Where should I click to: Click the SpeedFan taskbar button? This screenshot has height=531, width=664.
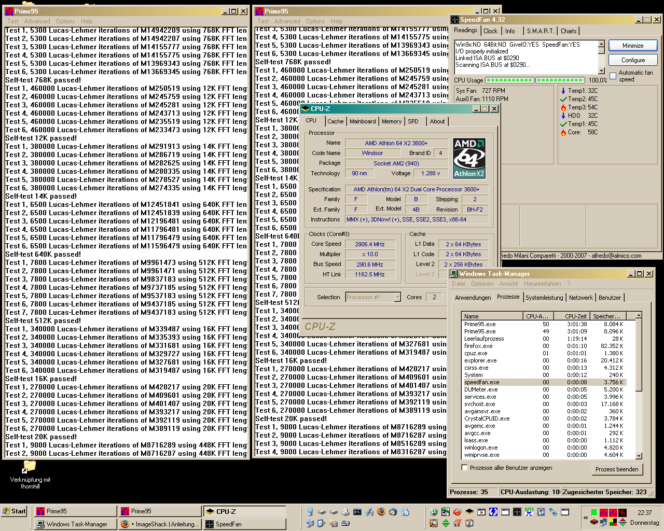244,524
